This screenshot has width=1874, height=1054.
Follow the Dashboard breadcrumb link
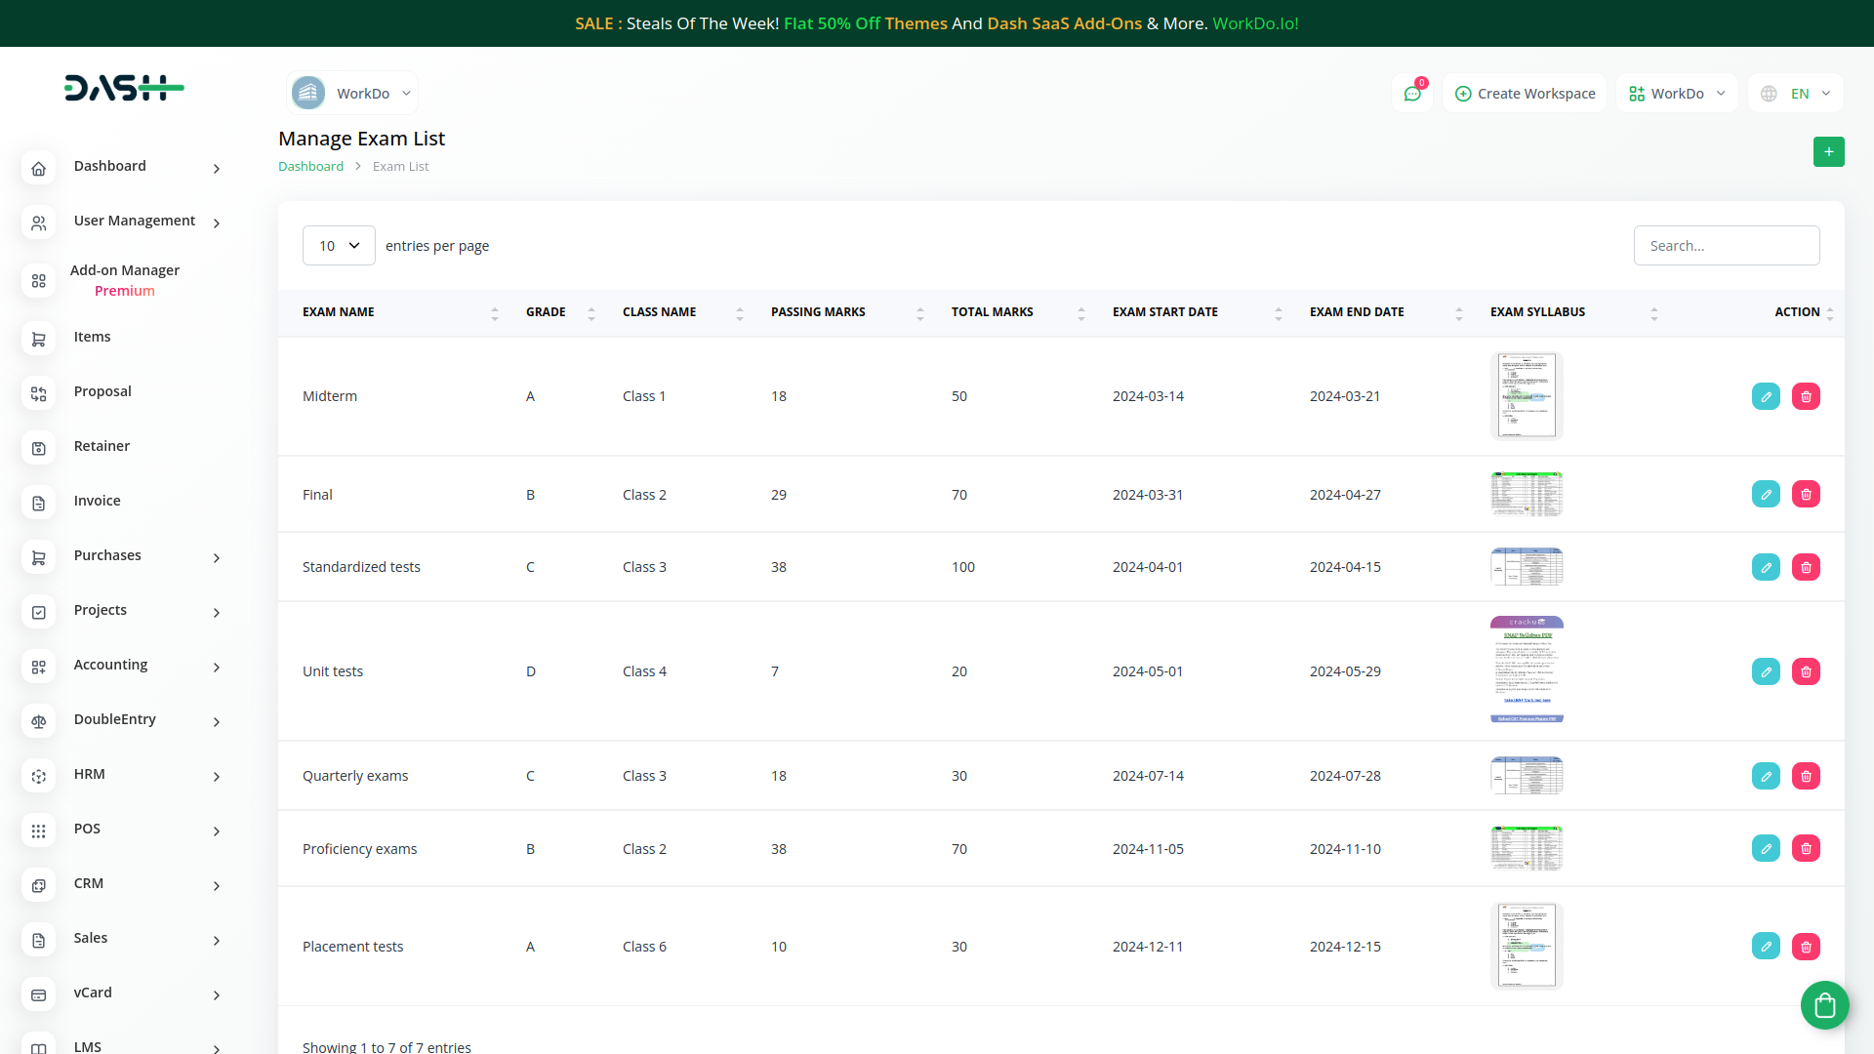point(310,167)
